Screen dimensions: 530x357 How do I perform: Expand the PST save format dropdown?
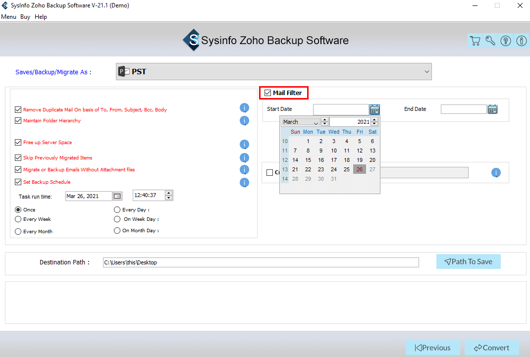[x=426, y=72]
